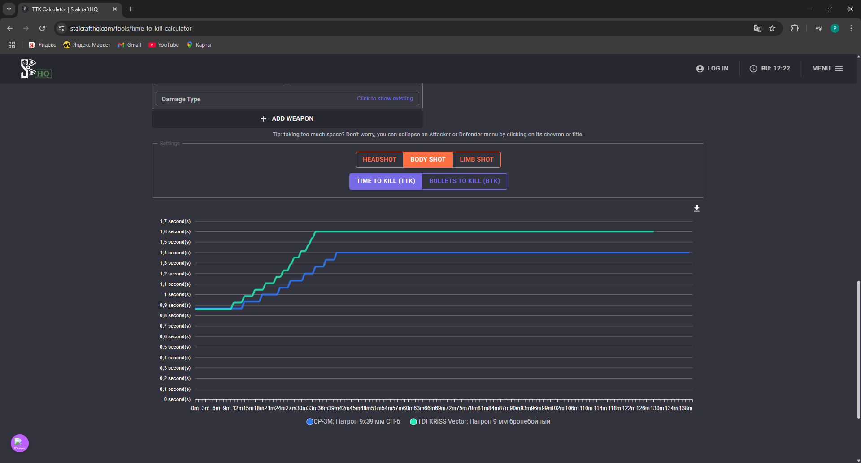Switch to TIME TO KILL (TTK) mode
The width and height of the screenshot is (861, 463).
click(386, 181)
